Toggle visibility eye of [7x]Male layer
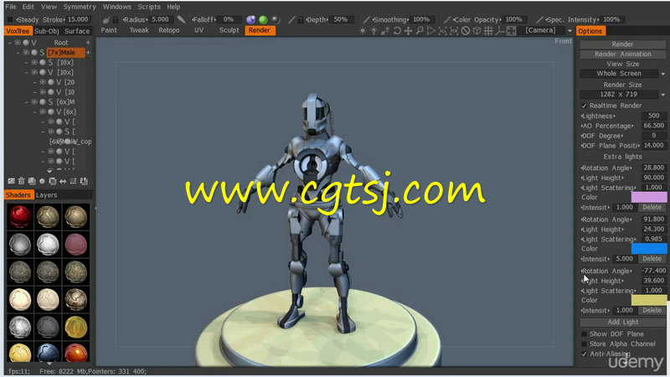 coord(26,53)
